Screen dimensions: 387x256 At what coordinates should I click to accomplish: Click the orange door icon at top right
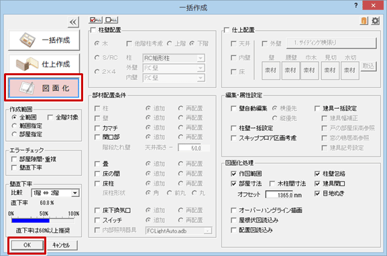click(x=364, y=21)
